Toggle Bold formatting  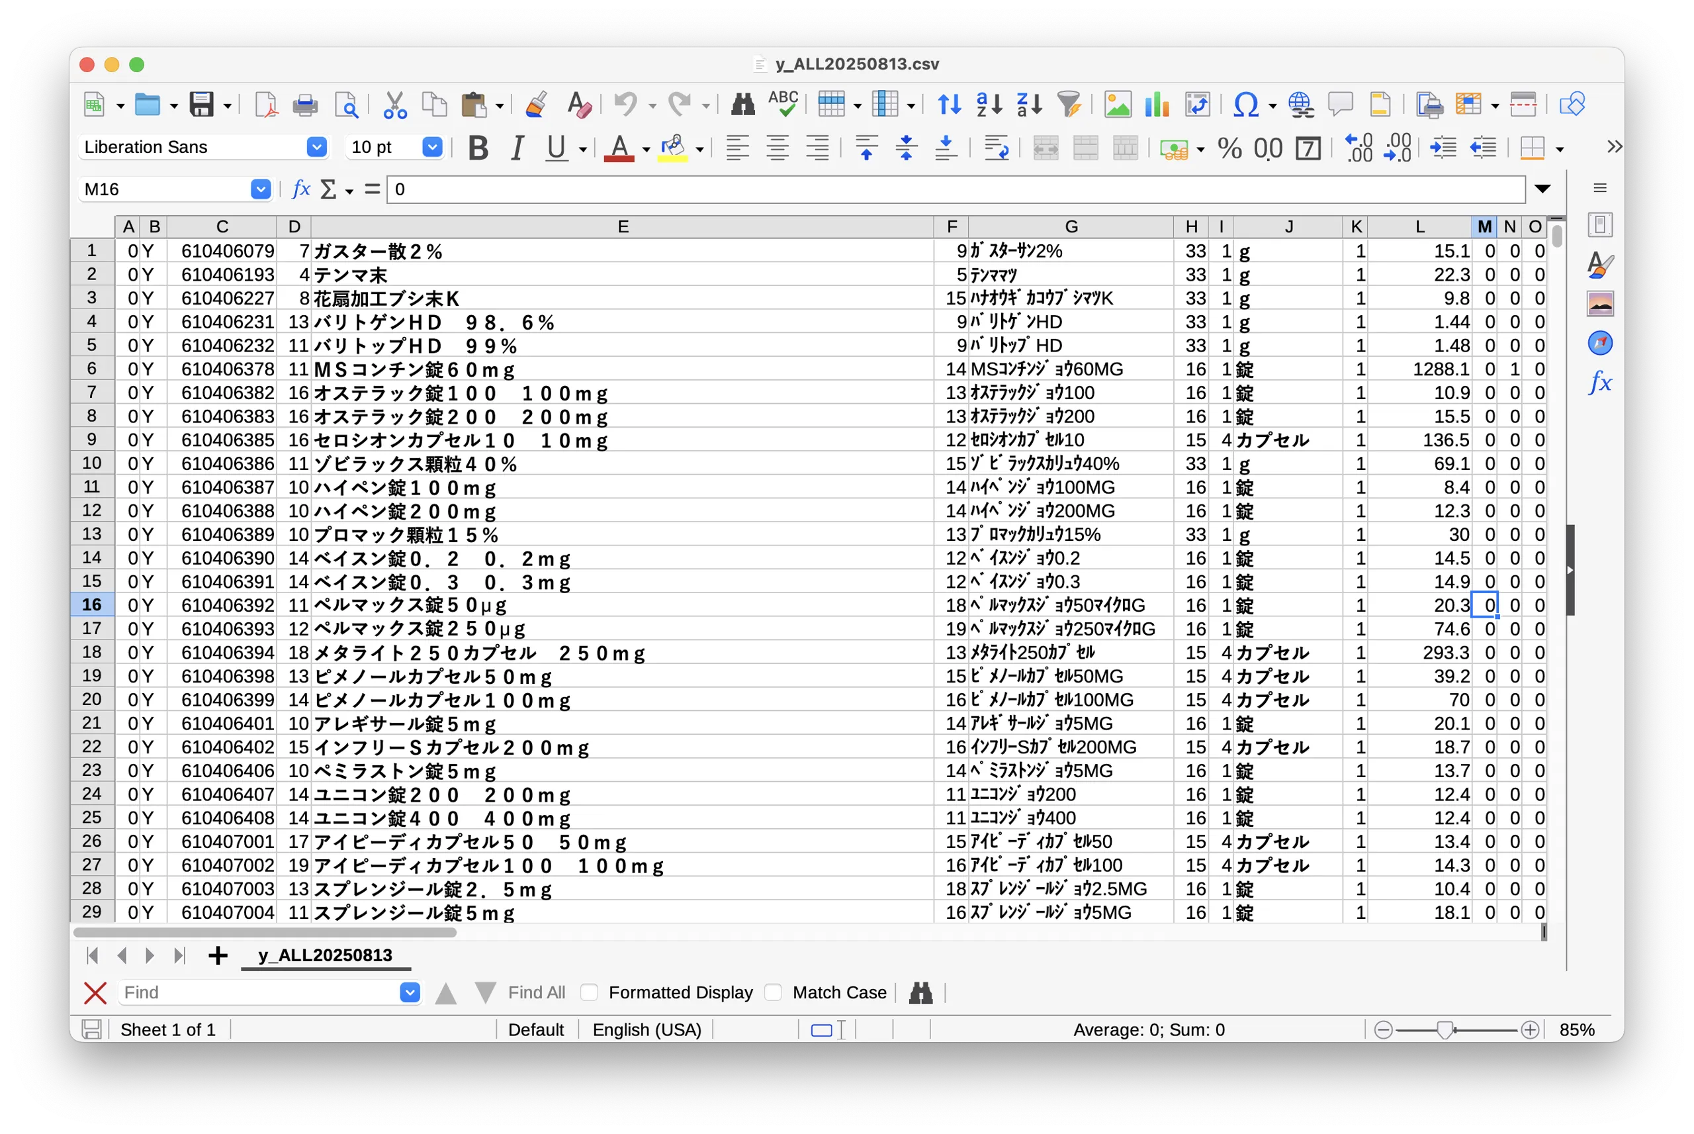(x=478, y=148)
